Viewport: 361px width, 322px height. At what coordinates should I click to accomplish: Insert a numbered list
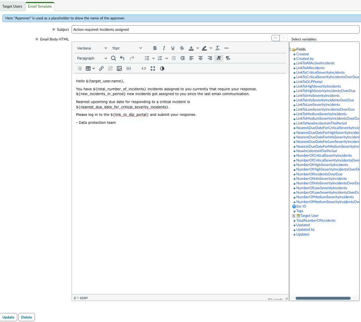pyautogui.click(x=160, y=58)
